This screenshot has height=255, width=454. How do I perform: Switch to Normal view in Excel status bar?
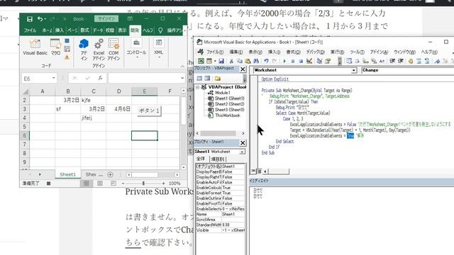pyautogui.click(x=87, y=183)
